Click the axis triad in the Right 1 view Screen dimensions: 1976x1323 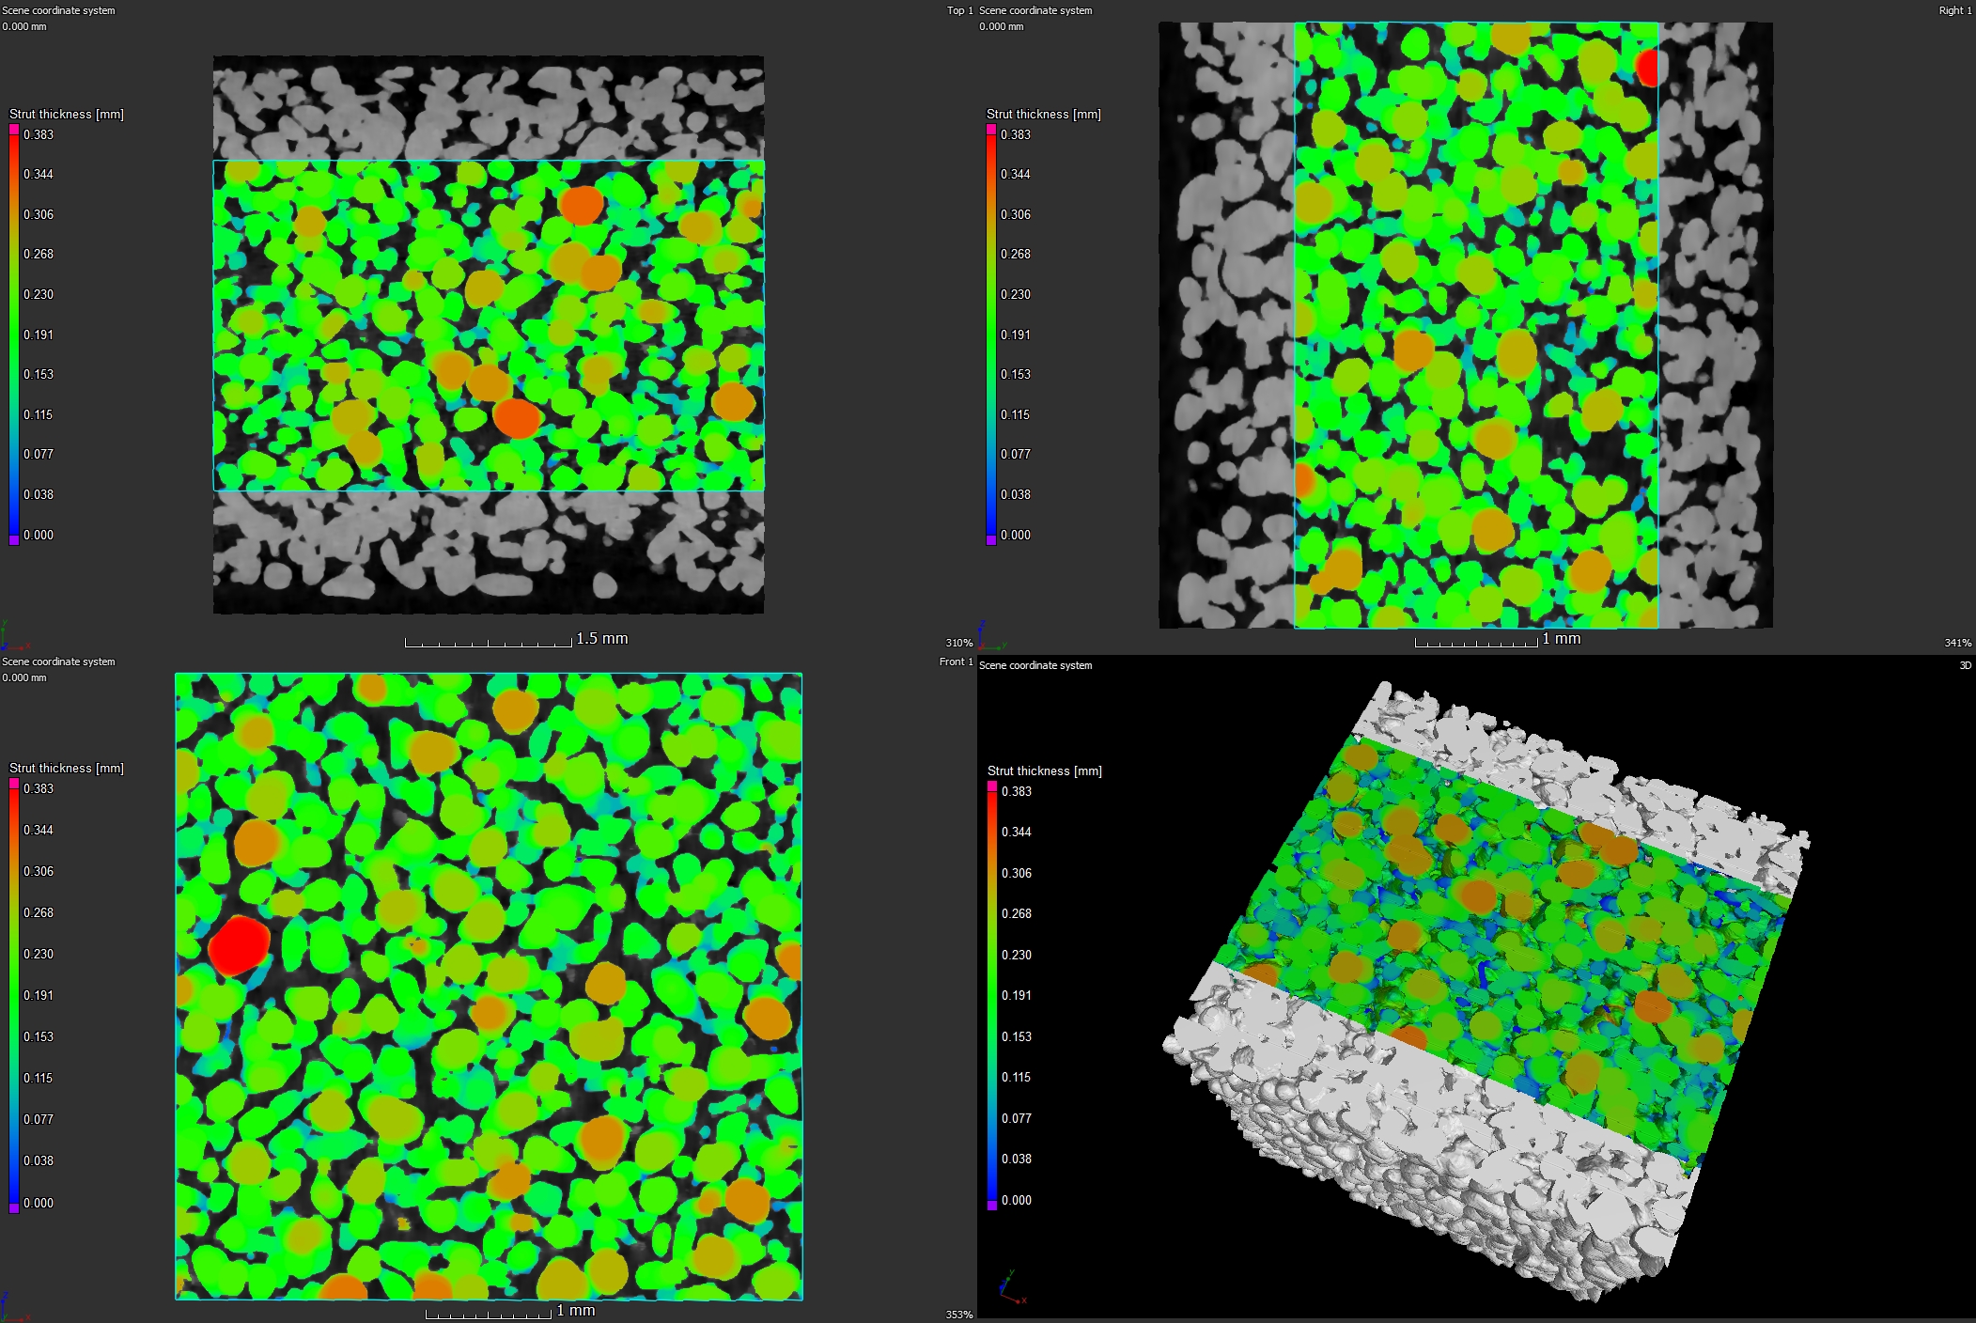[x=990, y=636]
